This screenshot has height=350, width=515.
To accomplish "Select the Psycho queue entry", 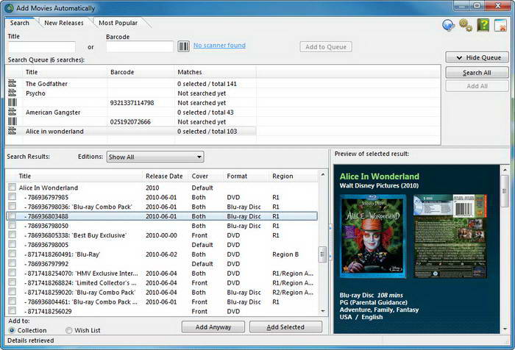I will (131, 93).
